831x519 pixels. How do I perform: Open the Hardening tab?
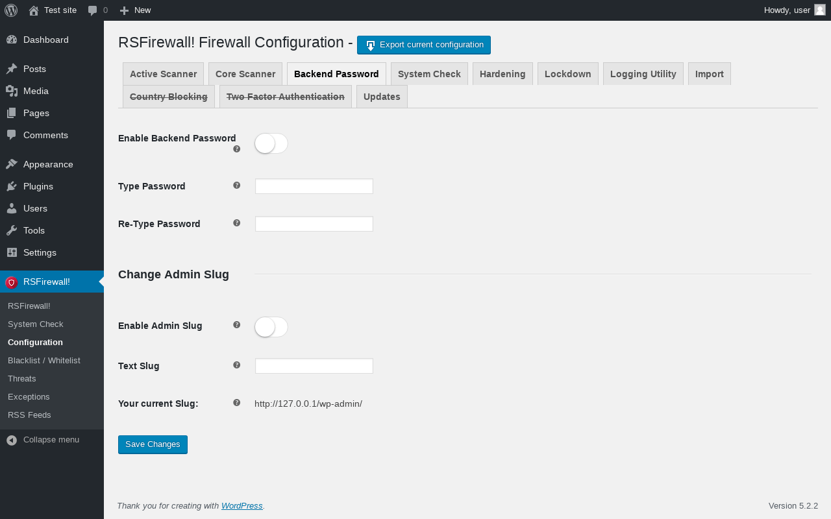click(x=502, y=74)
